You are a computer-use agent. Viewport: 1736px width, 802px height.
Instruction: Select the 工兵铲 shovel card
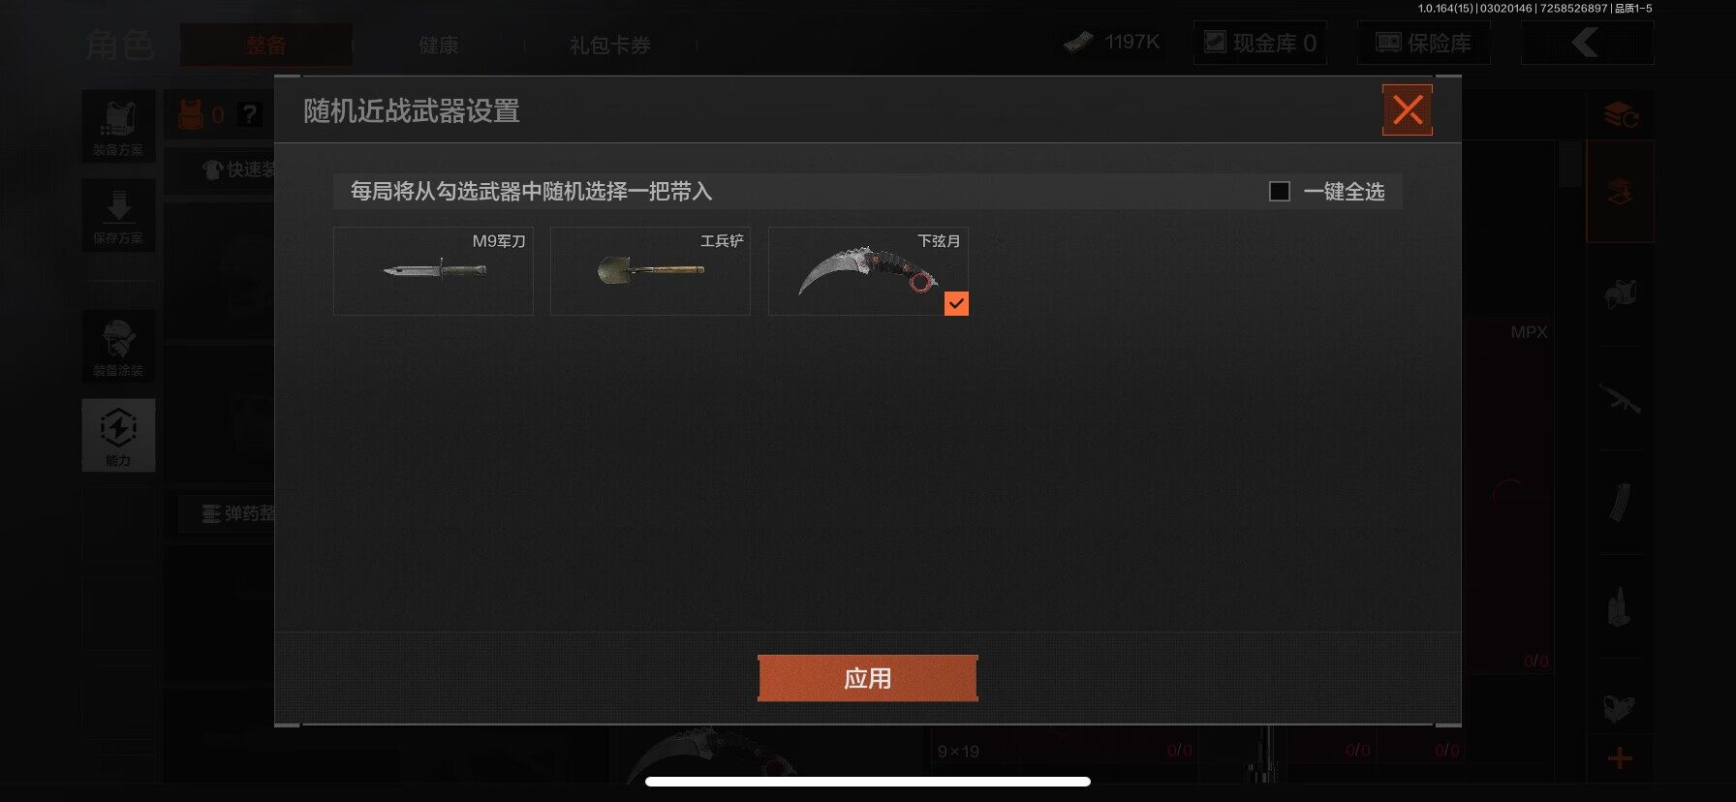coord(650,271)
